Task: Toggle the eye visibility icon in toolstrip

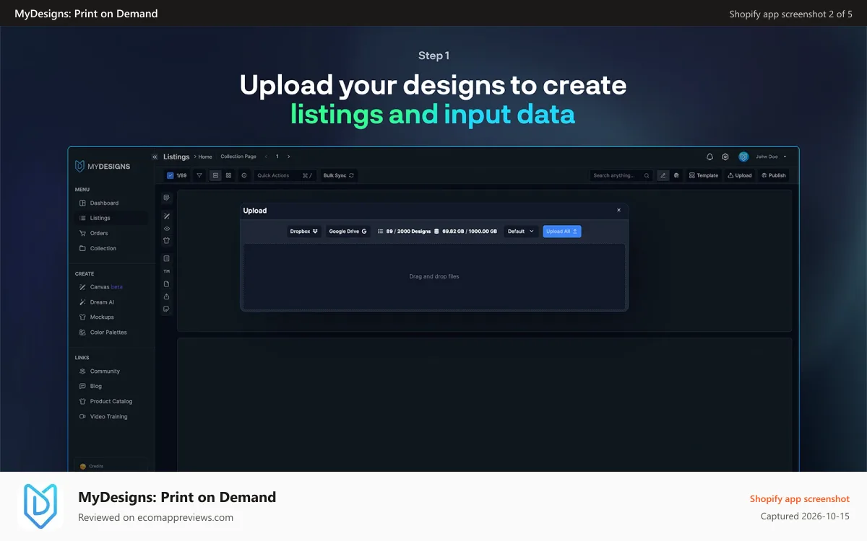Action: point(166,228)
